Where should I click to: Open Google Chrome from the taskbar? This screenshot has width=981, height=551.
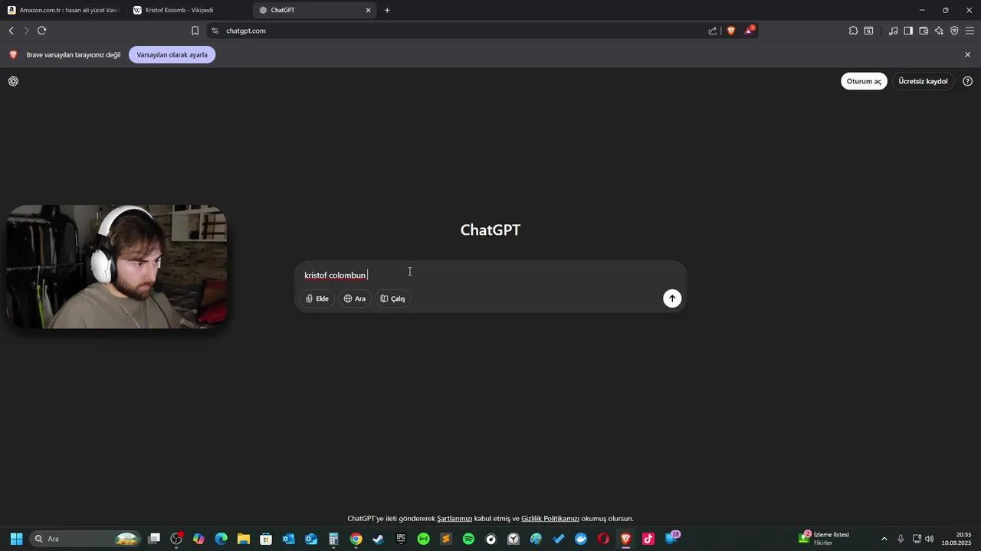coord(356,539)
